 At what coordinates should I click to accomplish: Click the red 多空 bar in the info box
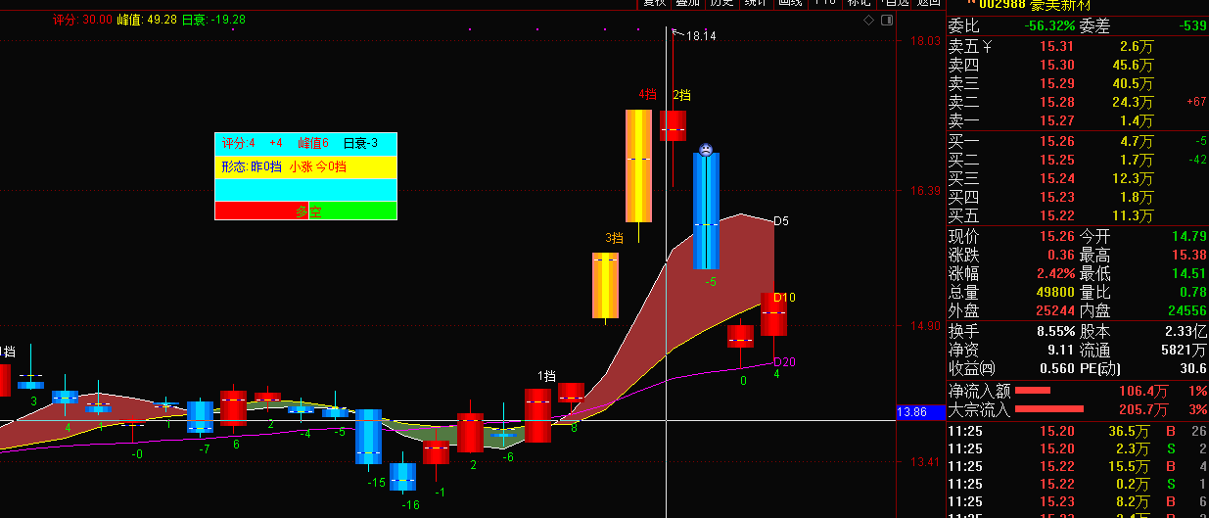[x=261, y=210]
